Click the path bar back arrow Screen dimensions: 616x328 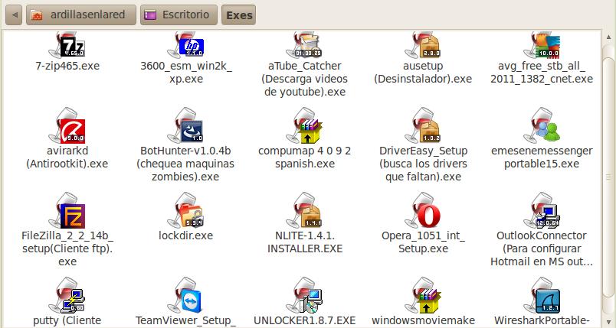(x=14, y=15)
